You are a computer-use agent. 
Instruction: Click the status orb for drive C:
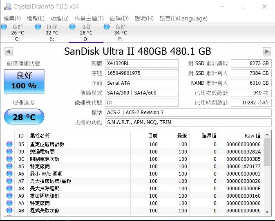coord(4,27)
